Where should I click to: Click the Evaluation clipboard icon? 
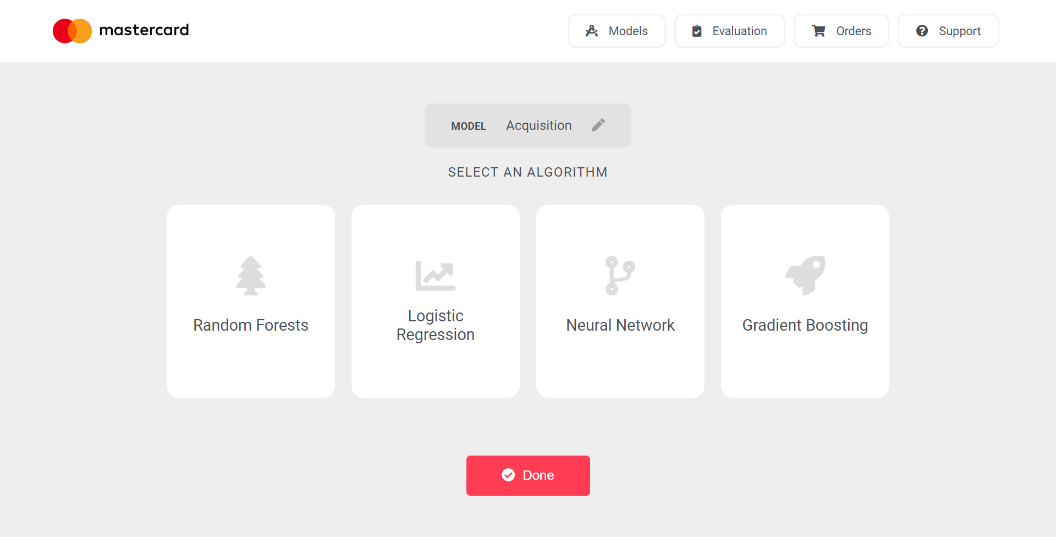coord(697,31)
